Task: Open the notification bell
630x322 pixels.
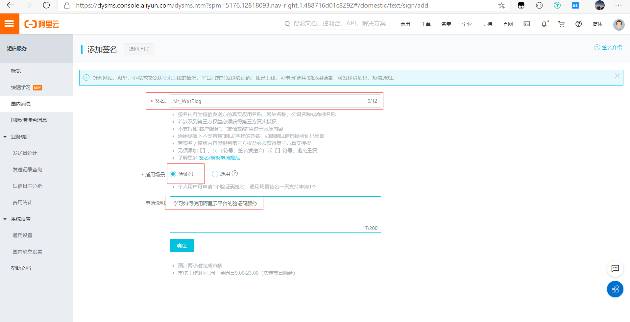Action: click(x=544, y=24)
